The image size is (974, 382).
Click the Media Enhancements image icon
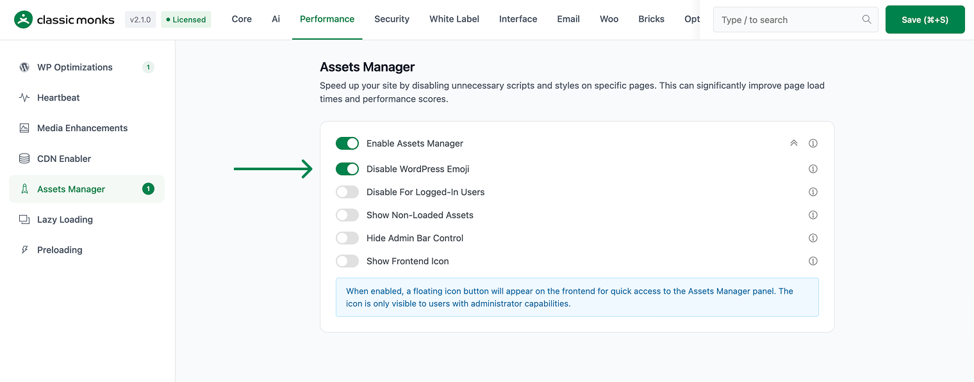(24, 128)
